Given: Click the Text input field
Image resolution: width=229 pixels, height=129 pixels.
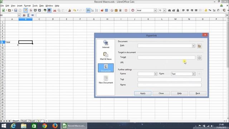Looking at the screenshot, I should (169, 80).
